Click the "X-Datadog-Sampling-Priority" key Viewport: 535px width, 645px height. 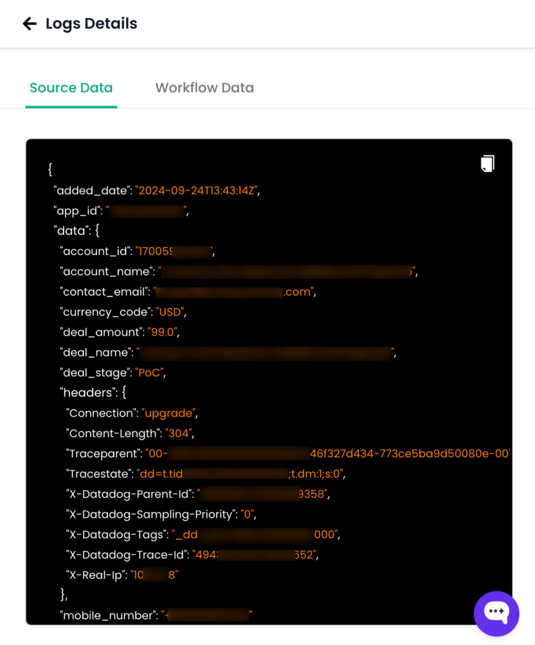click(151, 514)
